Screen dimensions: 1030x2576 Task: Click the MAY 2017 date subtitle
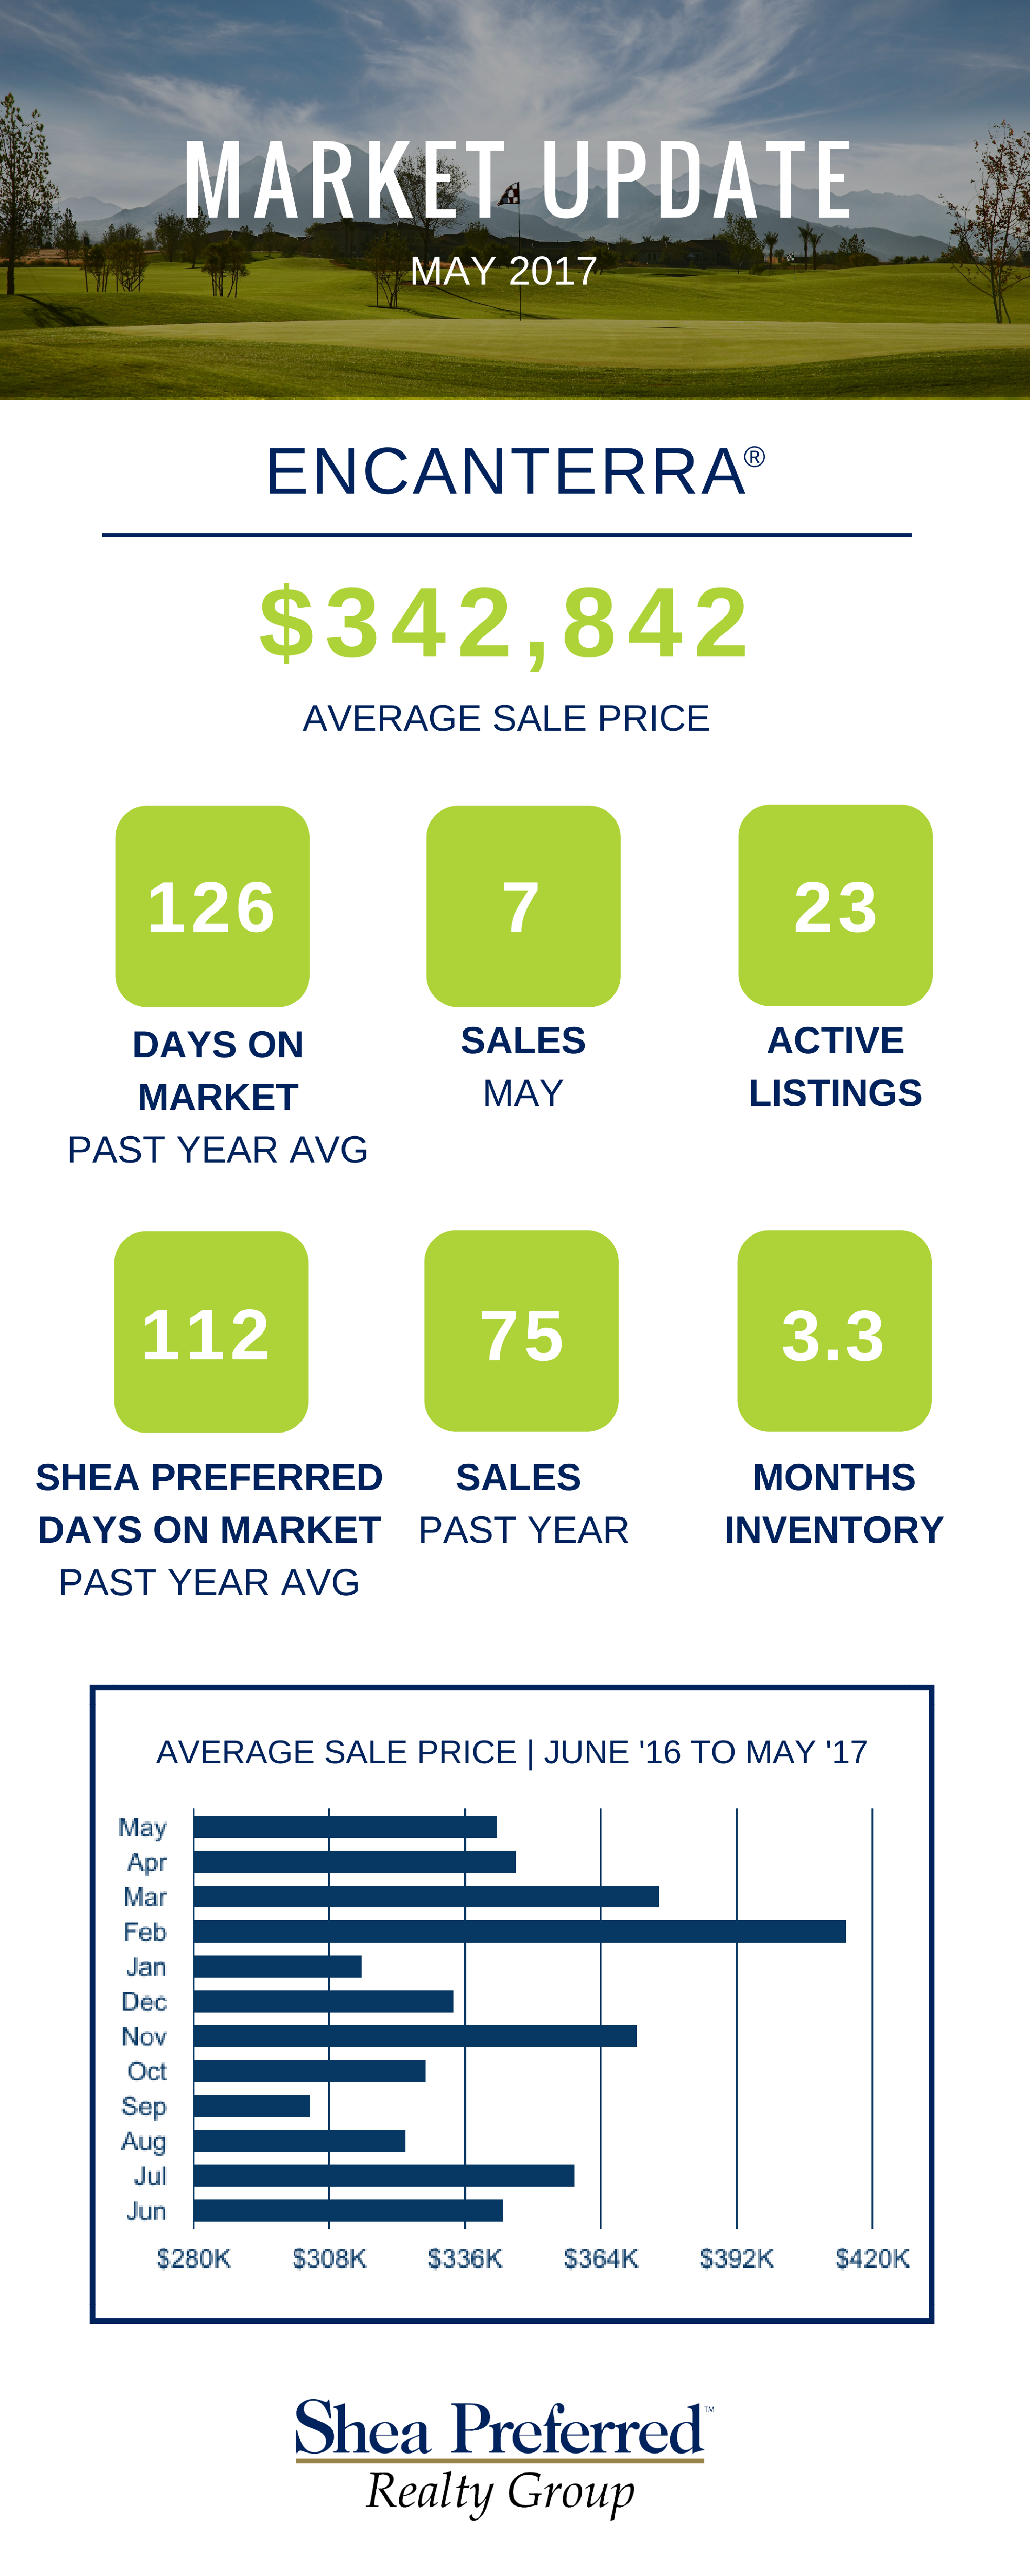tap(504, 271)
